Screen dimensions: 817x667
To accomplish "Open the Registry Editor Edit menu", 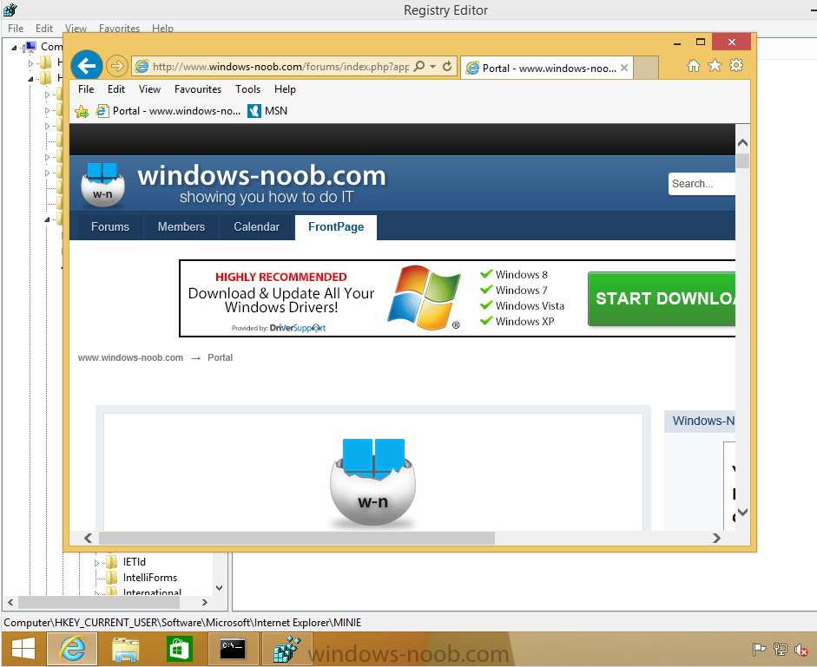I will click(44, 28).
